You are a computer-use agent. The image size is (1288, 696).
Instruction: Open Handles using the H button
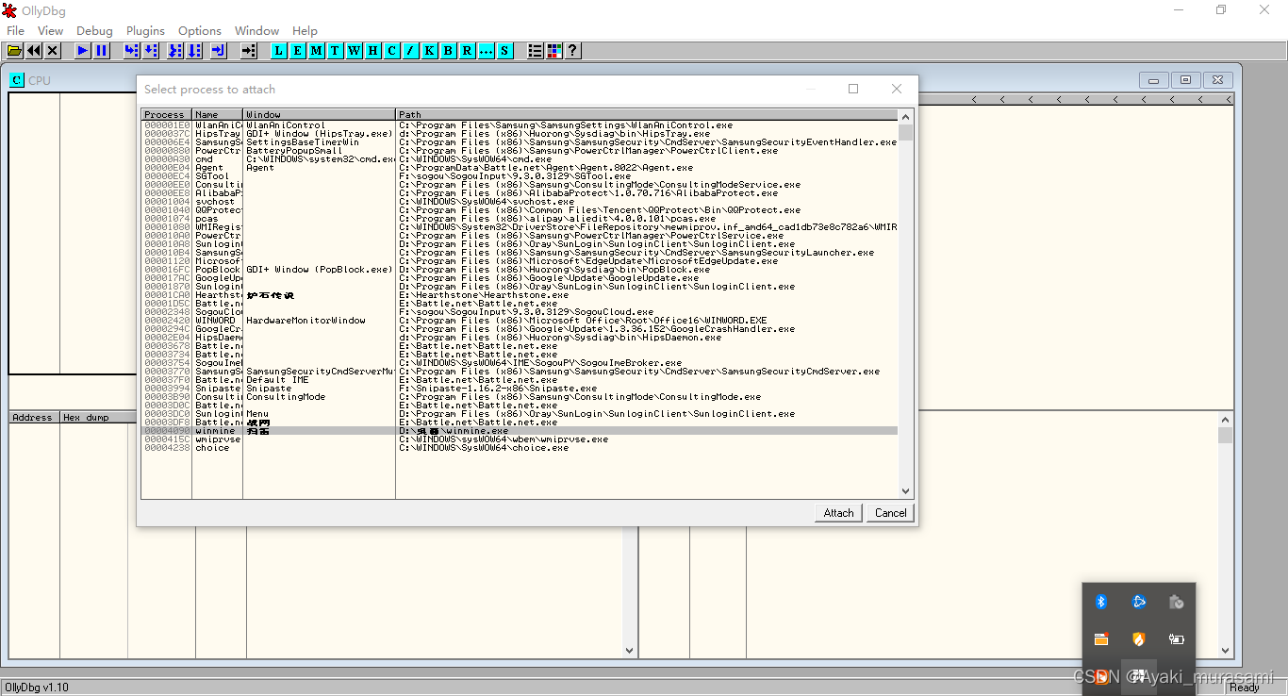coord(373,51)
